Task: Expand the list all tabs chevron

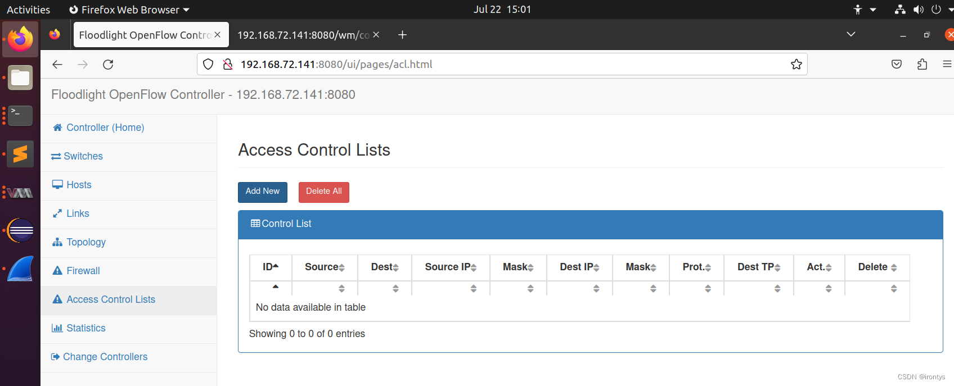Action: point(851,35)
